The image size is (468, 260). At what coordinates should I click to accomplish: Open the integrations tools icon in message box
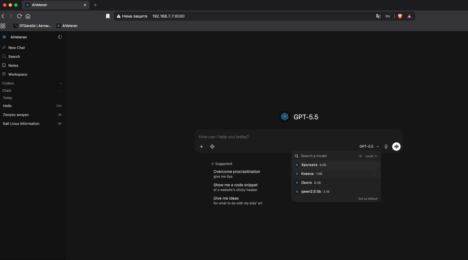(x=212, y=147)
